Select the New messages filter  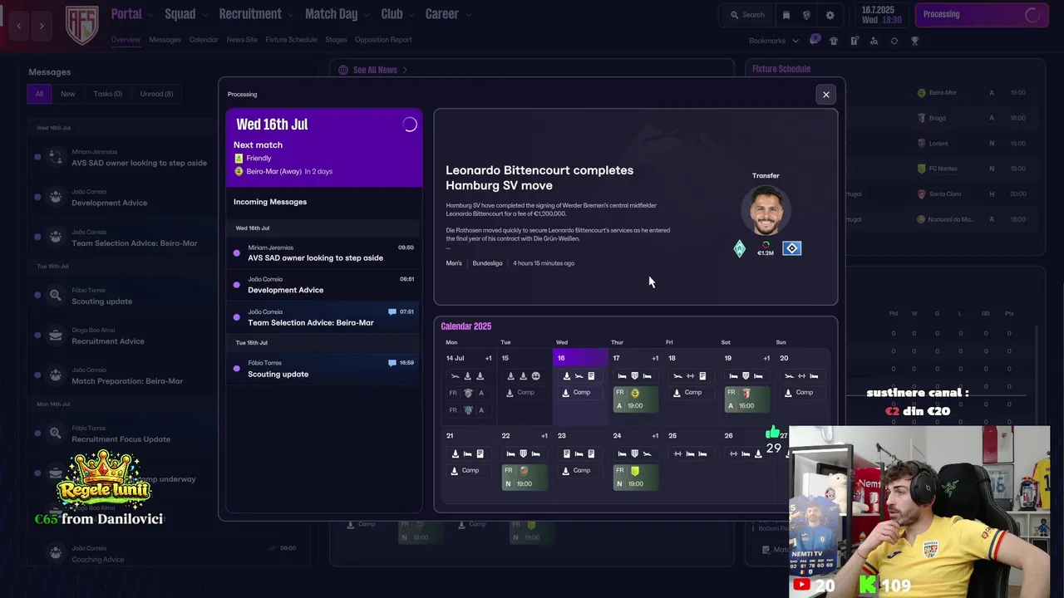(68, 94)
